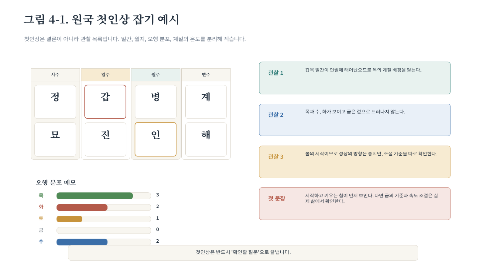The height and width of the screenshot is (273, 486).
Task: Click the 오행 분포 메모 heading
Action: (x=56, y=183)
